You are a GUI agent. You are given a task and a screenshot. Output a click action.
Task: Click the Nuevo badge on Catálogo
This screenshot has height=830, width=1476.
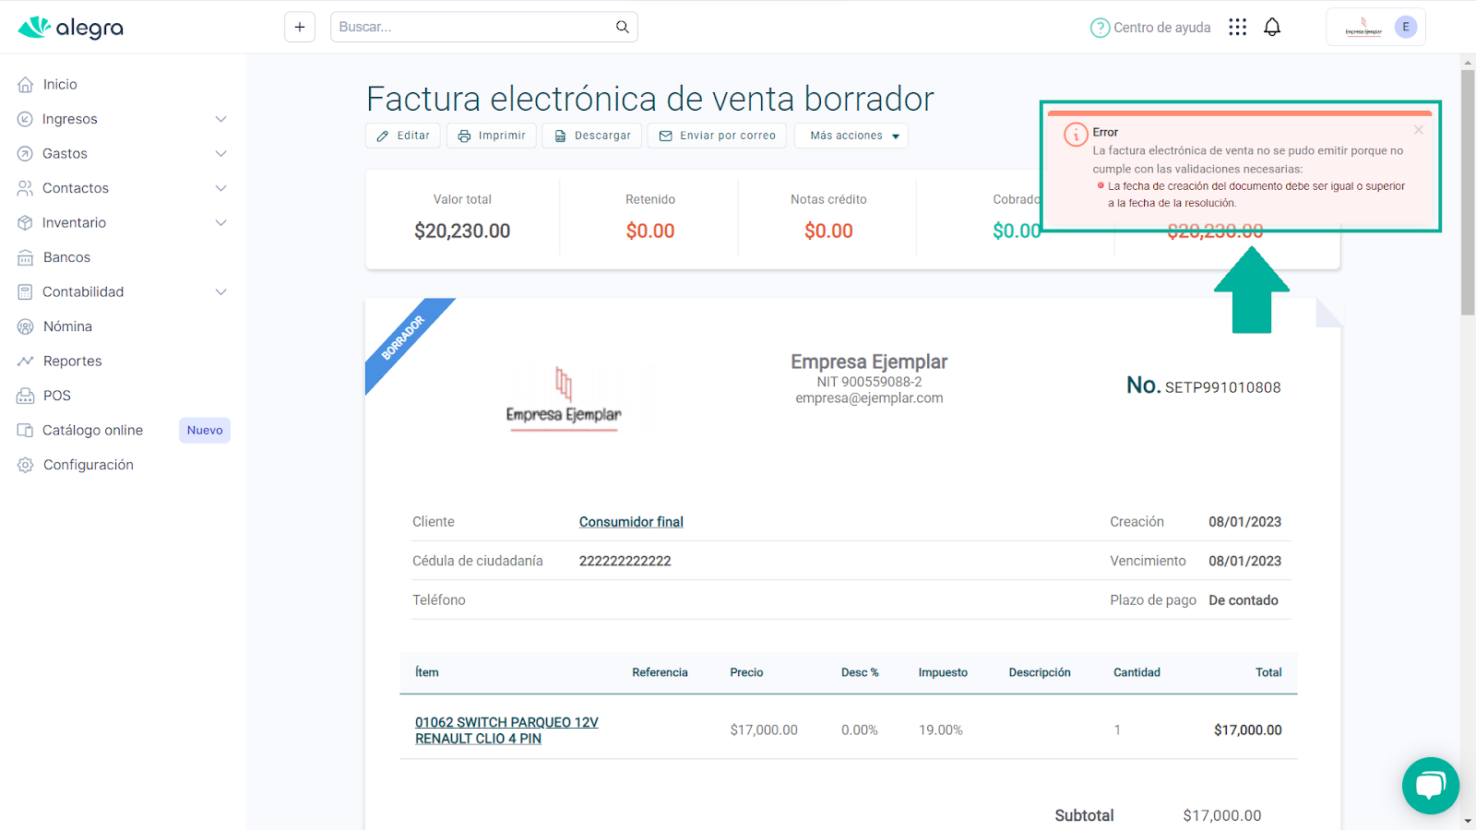point(205,431)
